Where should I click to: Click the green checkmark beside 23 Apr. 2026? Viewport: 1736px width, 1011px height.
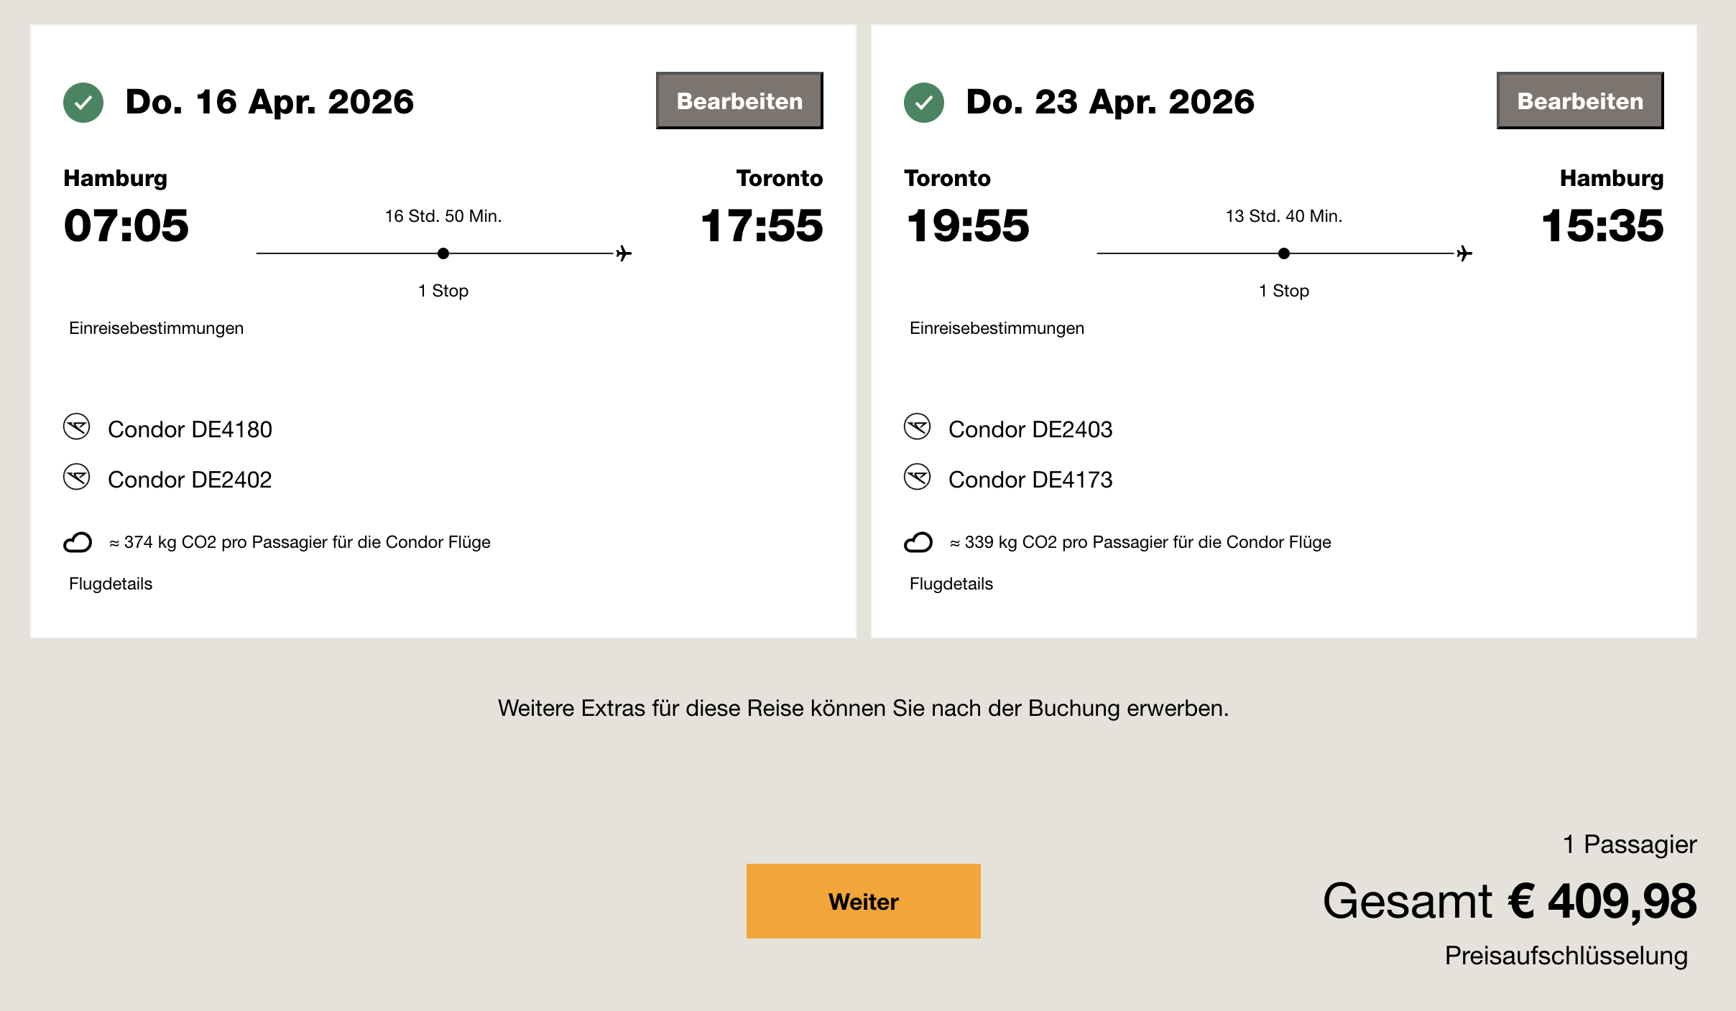click(924, 103)
